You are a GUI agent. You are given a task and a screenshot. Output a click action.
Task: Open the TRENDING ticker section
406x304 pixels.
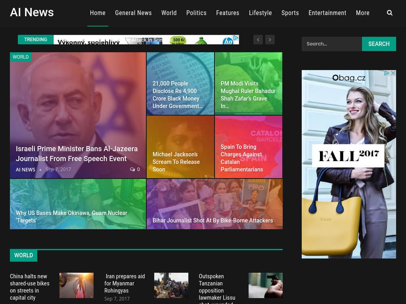click(x=36, y=40)
